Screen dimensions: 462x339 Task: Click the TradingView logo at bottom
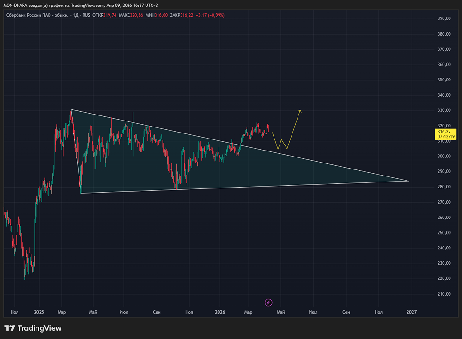[x=33, y=328]
